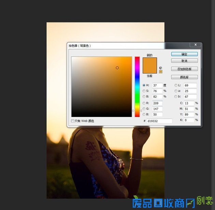
Task: Click the 确定 button to confirm
Action: pos(184,54)
